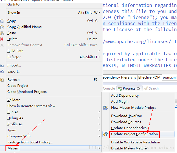Viewport: 177px width, 153px height.
Task: Click the Search tab flashlight icon
Action: (x=146, y=88)
